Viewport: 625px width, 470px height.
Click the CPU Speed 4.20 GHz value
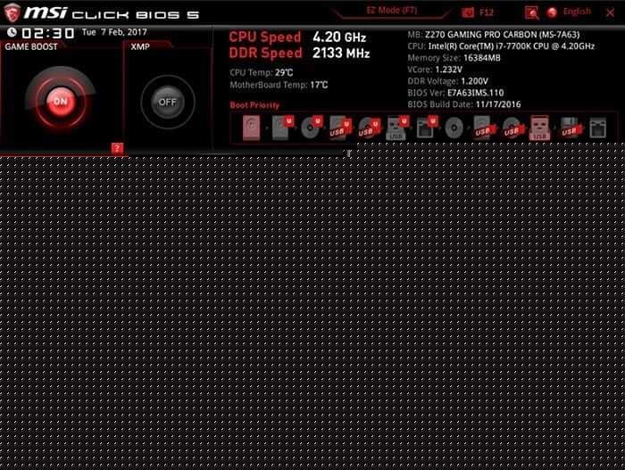(339, 37)
